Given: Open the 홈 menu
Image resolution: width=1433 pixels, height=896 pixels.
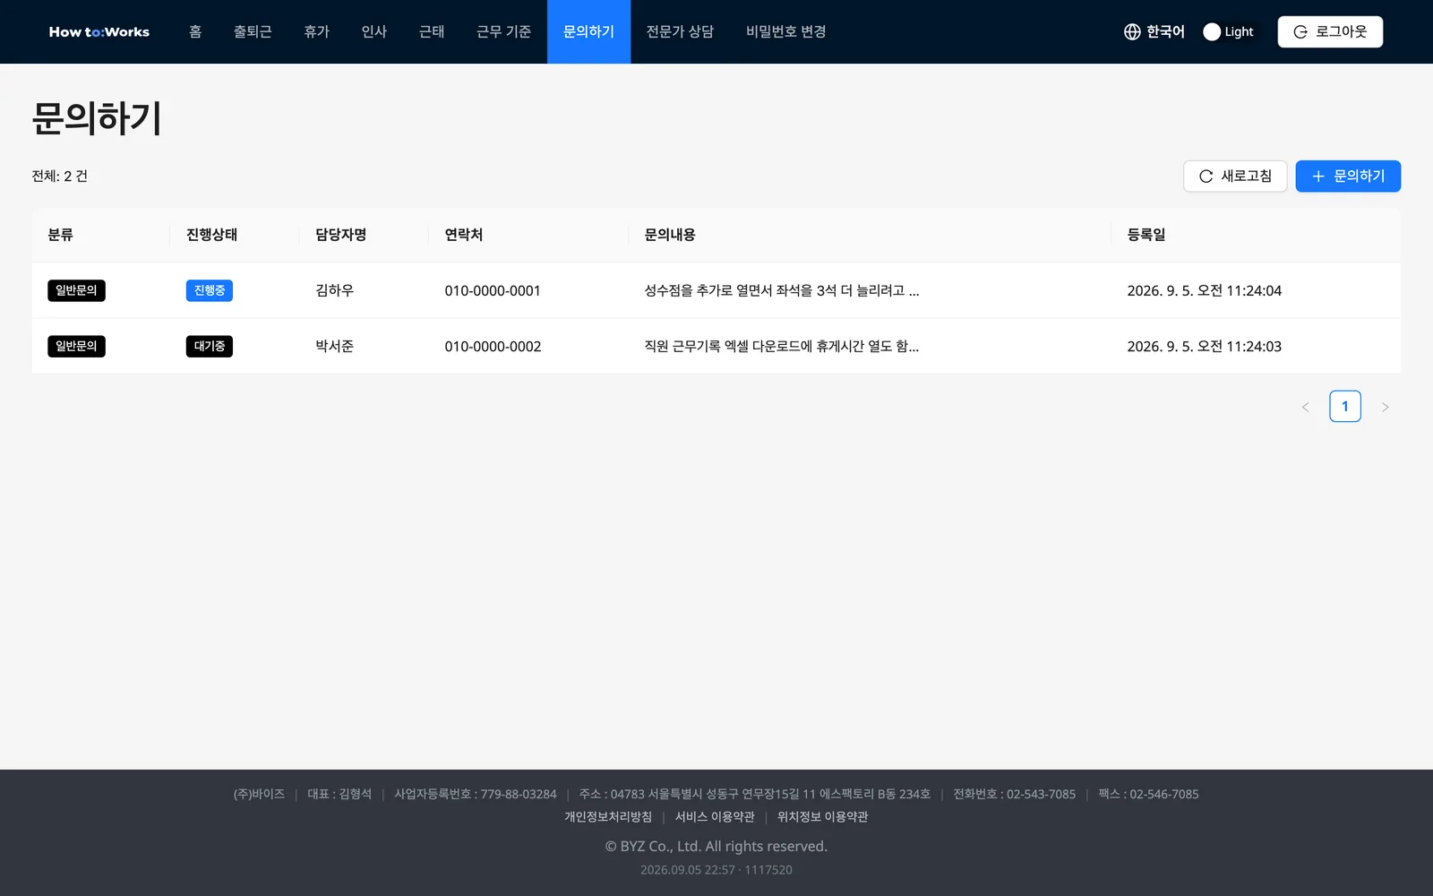Looking at the screenshot, I should pos(195,31).
